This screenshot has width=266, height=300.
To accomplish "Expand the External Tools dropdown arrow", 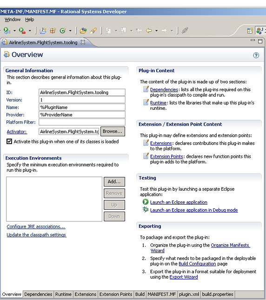I will coord(30,30).
